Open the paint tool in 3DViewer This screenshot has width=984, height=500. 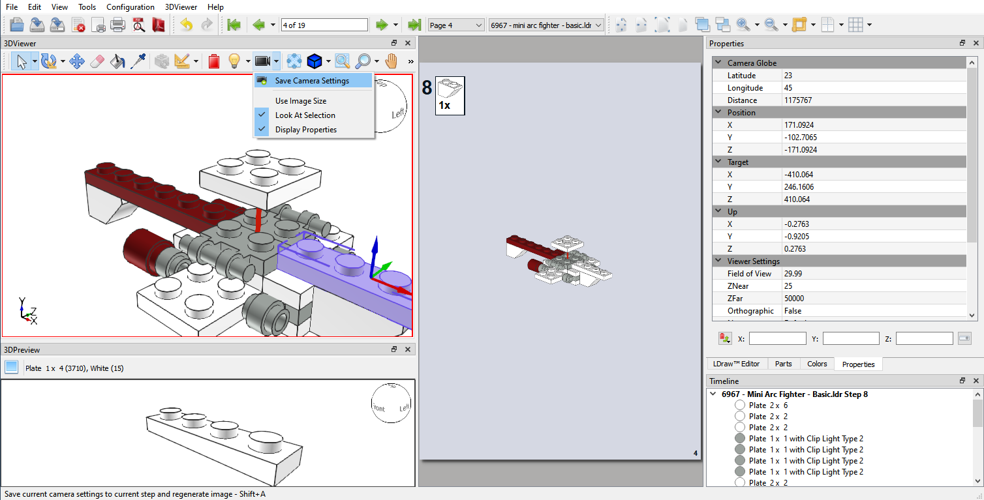(118, 61)
